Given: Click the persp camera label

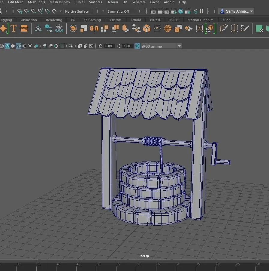Looking at the screenshot, I should pyautogui.click(x=145, y=256).
